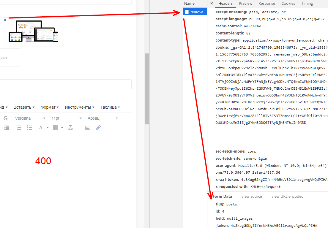Click the blue X above the thumbnail

[5, 20]
